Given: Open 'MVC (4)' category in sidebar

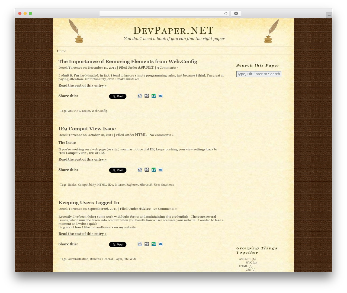Looking at the screenshot, I should [x=251, y=262].
